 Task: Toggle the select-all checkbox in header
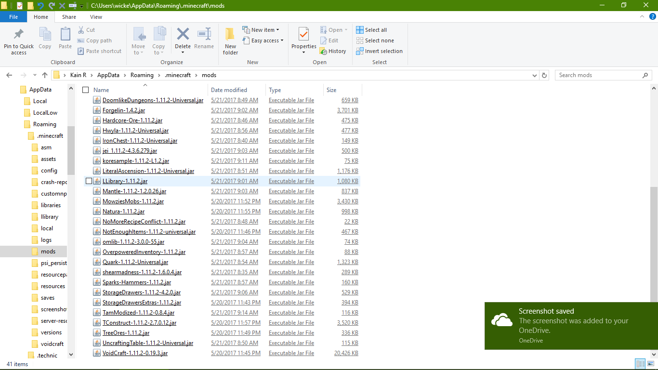click(x=86, y=90)
